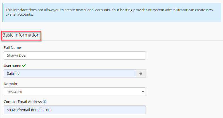
Task: Click the shawn@email-domain.com email text
Action: (x=29, y=110)
